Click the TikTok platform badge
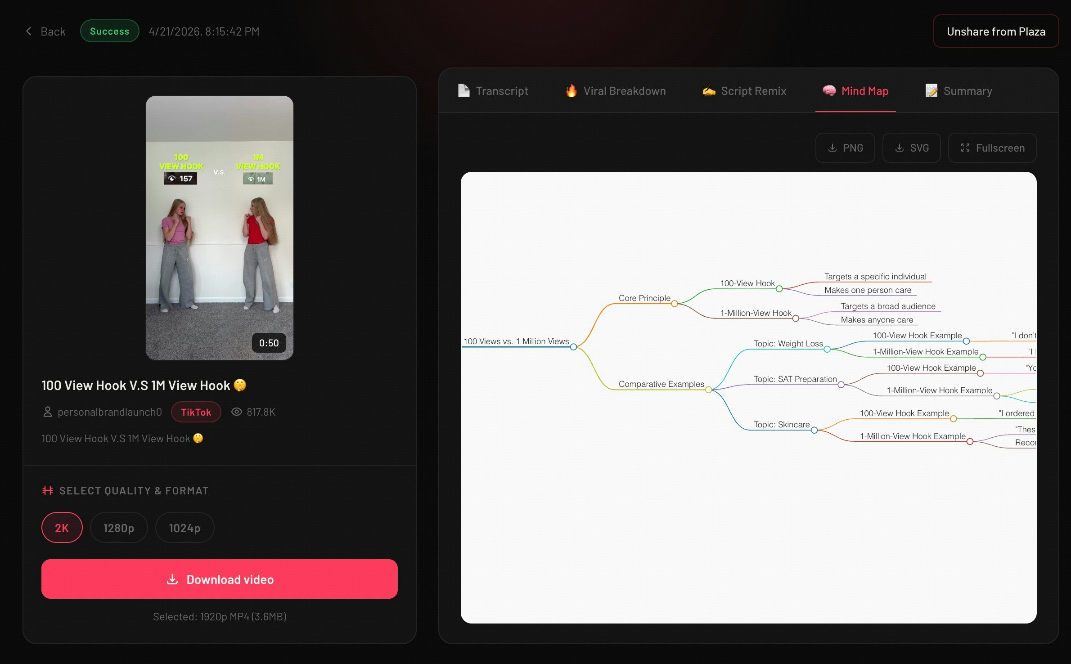1071x664 pixels. [196, 412]
